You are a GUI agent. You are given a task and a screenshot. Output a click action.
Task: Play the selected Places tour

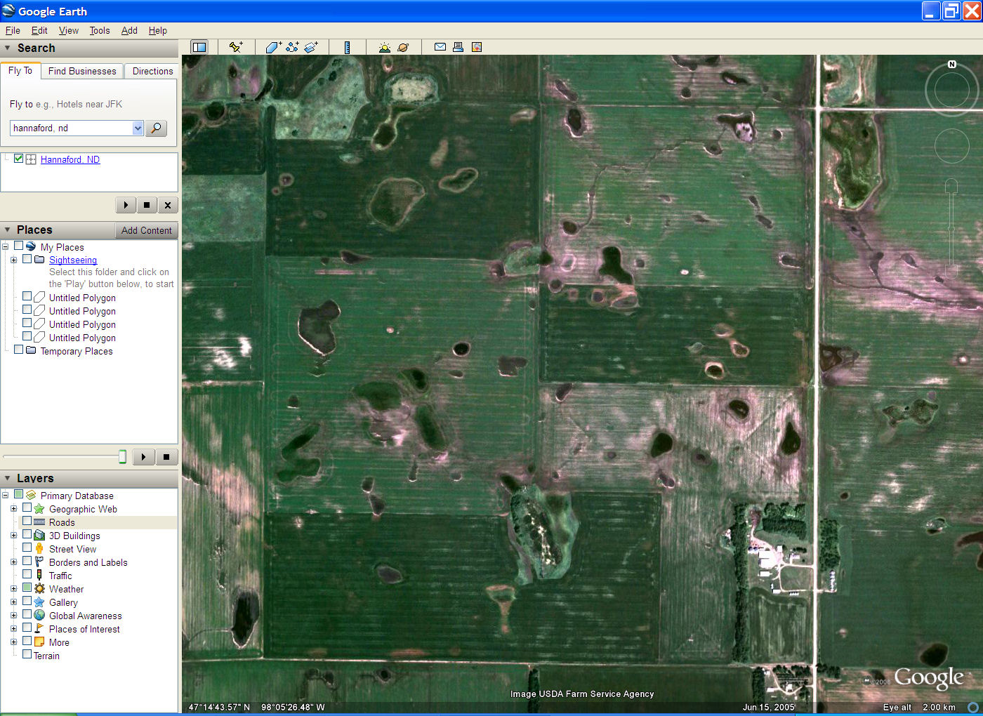(143, 457)
